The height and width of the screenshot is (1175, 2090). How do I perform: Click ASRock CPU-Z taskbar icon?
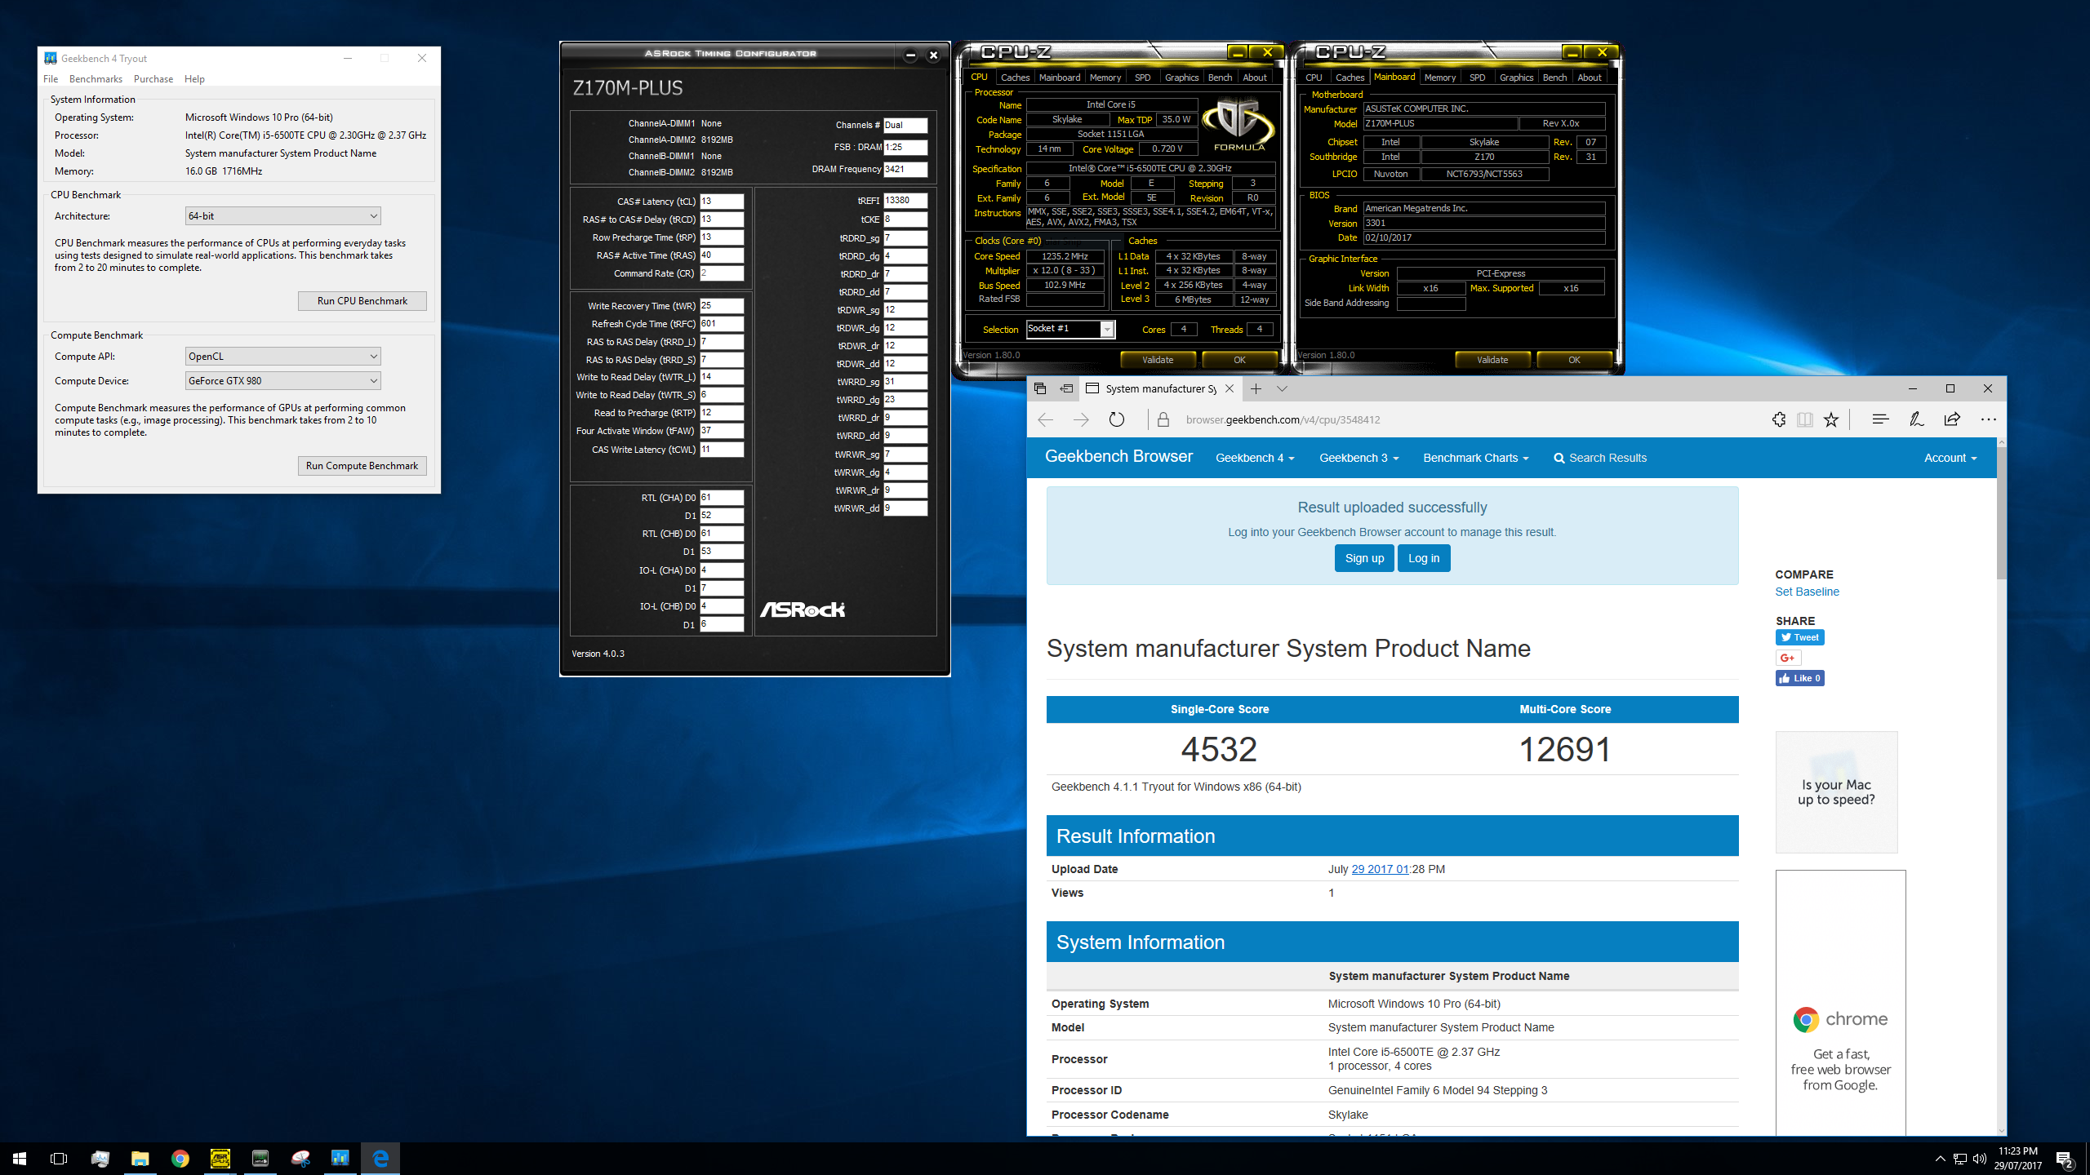220,1159
